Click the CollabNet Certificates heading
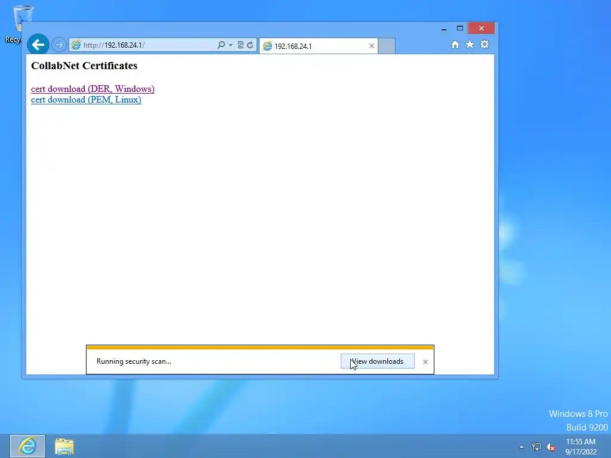The height and width of the screenshot is (458, 611). click(x=84, y=66)
